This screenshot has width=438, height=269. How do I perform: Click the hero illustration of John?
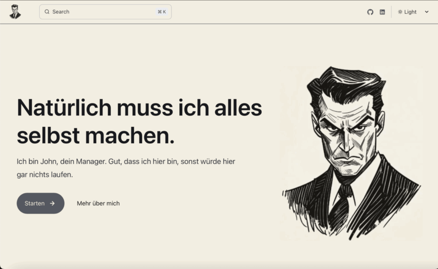tap(351, 154)
